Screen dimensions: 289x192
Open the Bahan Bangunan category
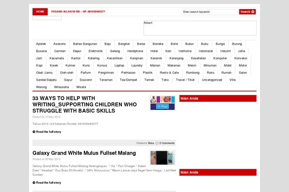point(85,44)
